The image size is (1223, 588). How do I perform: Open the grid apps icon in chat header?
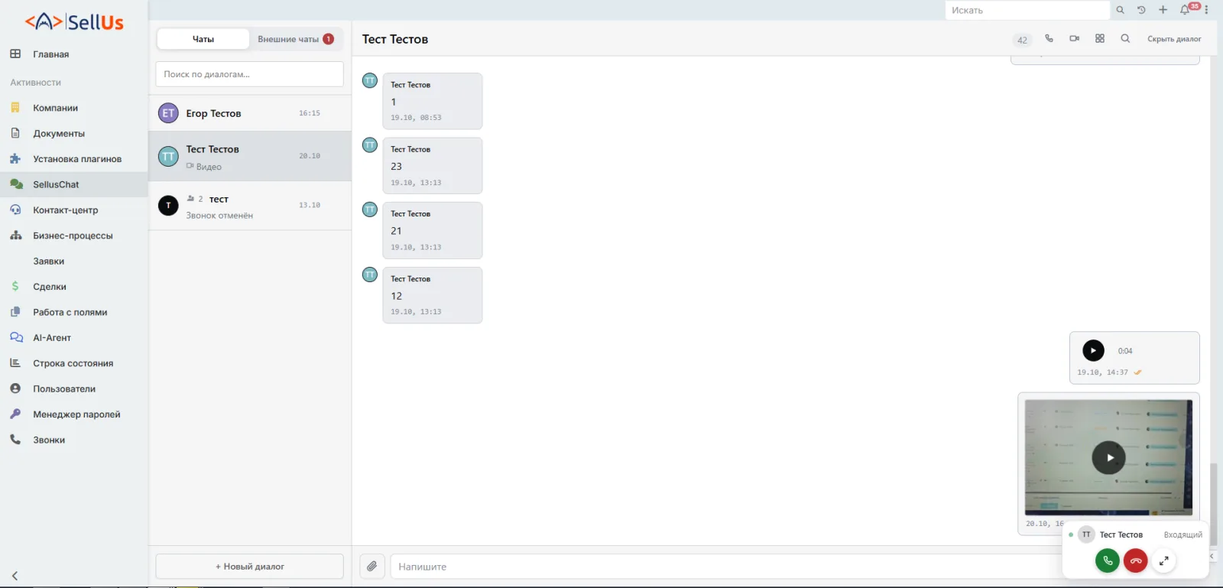[1099, 38]
